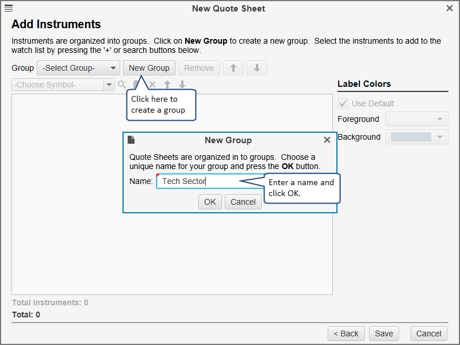Click the Save button

click(384, 333)
